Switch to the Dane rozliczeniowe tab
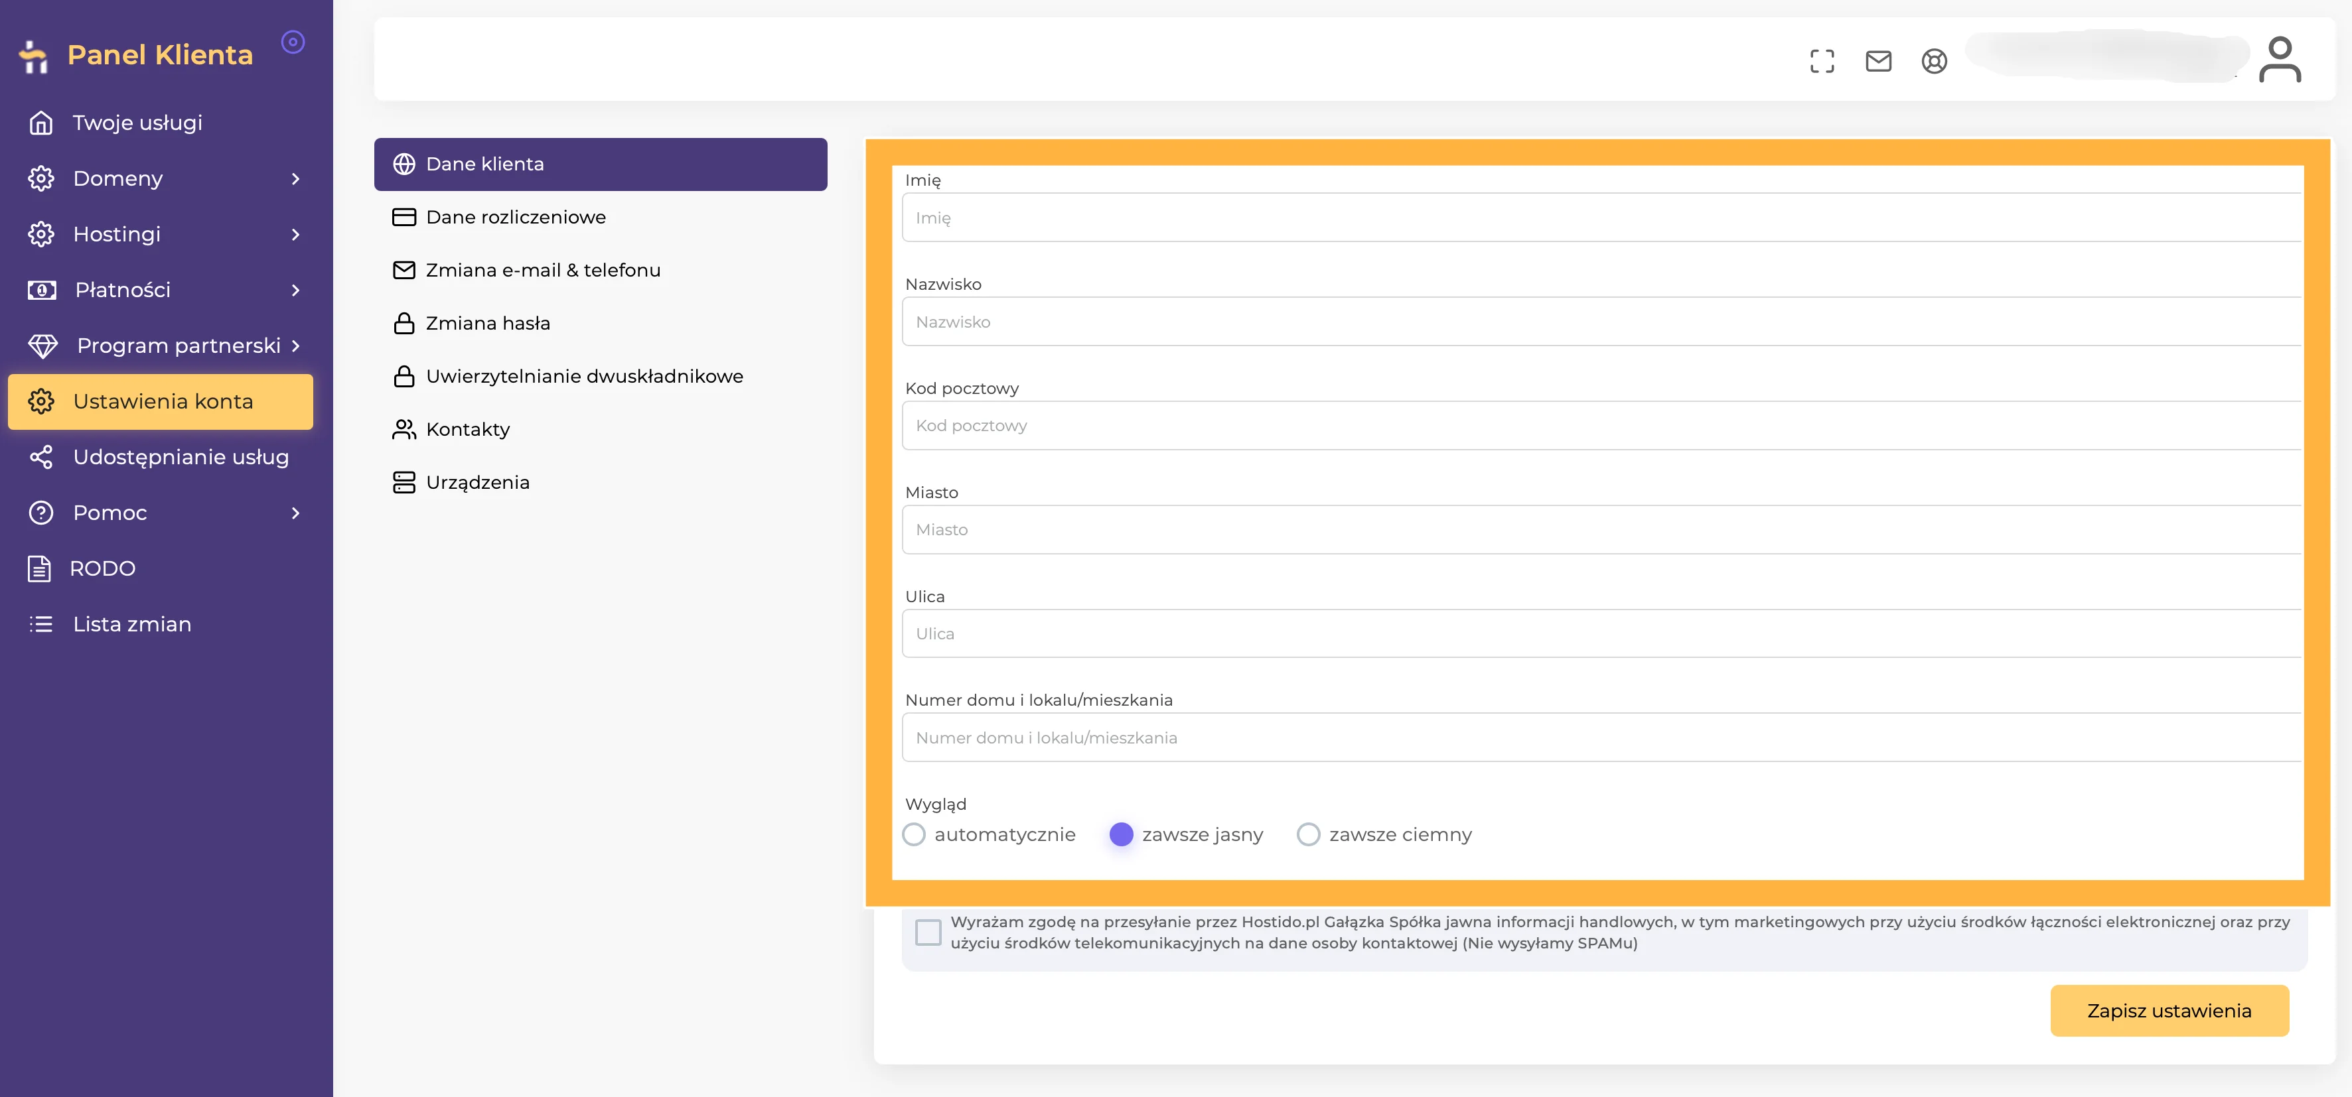 [x=601, y=217]
